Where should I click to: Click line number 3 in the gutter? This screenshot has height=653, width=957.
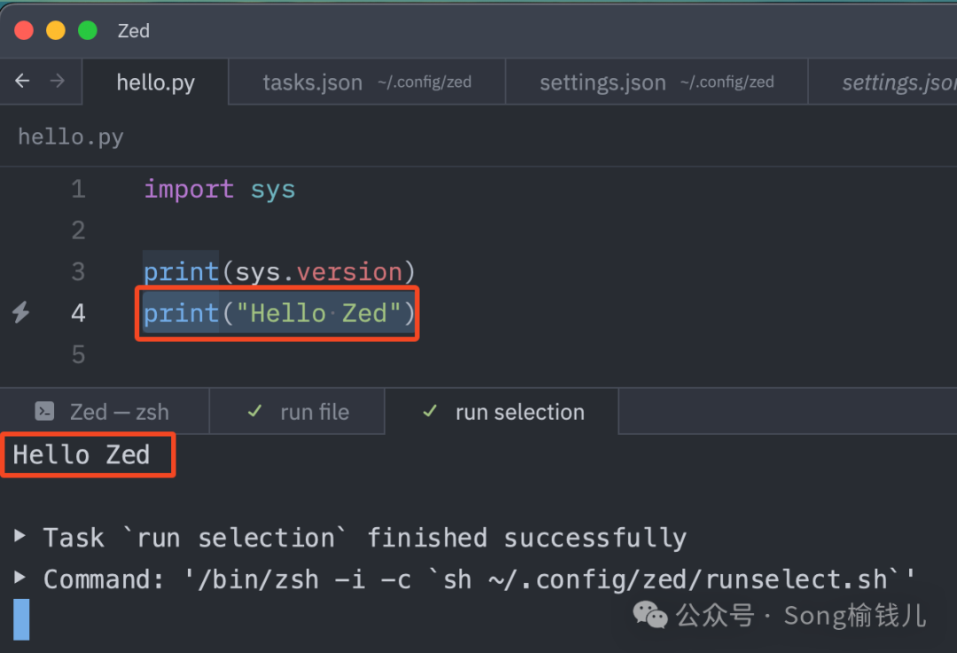click(x=78, y=272)
